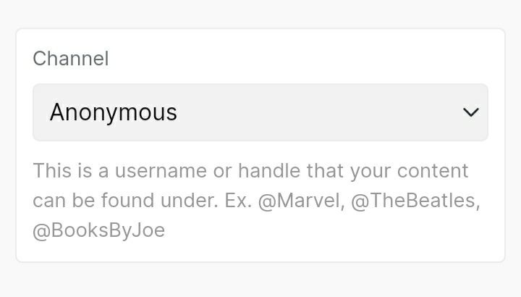Click the '@BooksByJoe' example handle
521x297 pixels.
click(99, 230)
